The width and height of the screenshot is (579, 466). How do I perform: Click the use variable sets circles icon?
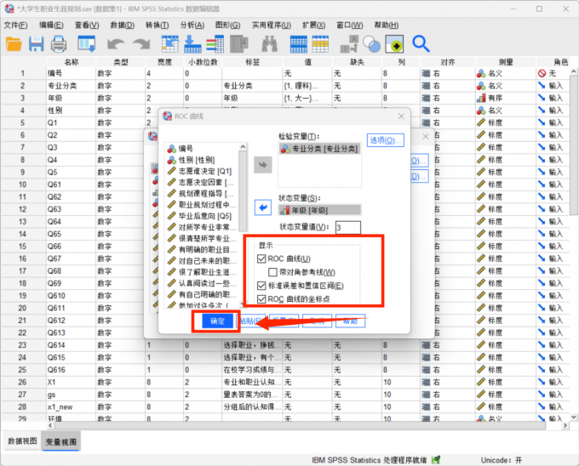tap(371, 44)
